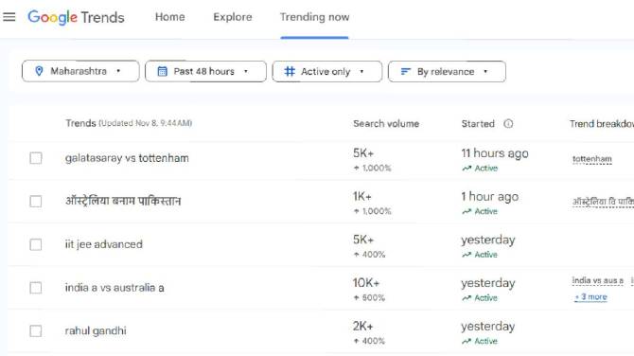Screen dimensions: 634x356
Task: Click the up arrow beside 1,000% for galatasaray
Action: click(x=356, y=168)
